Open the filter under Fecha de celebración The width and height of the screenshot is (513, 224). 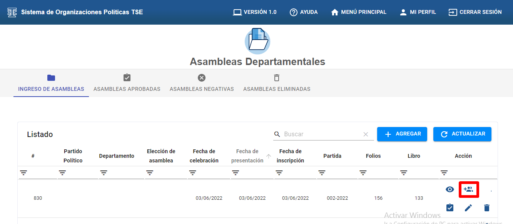[x=192, y=173]
